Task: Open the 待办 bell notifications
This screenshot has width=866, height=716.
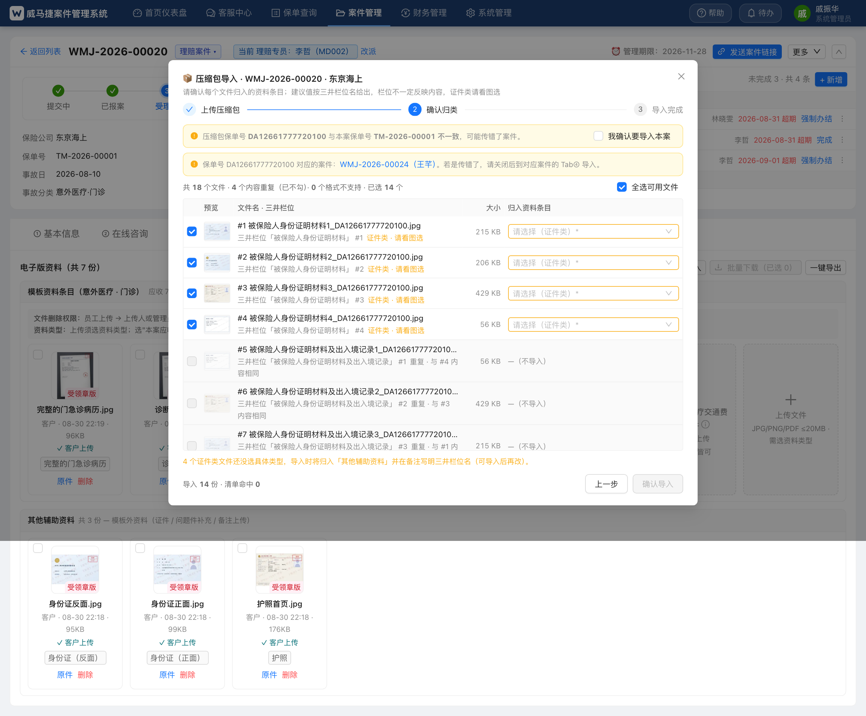Action: [760, 13]
